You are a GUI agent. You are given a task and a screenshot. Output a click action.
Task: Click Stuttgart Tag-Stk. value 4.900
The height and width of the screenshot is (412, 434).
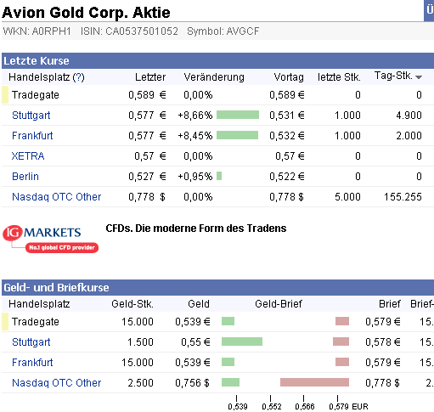tap(409, 116)
